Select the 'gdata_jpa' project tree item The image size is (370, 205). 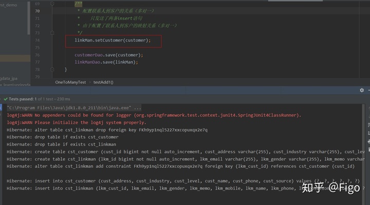coord(9,78)
